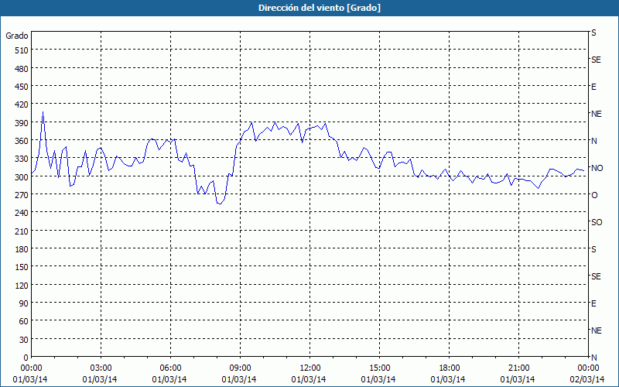Image resolution: width=619 pixels, height=387 pixels.
Task: Select the 30 y-axis value
Action: point(24,340)
